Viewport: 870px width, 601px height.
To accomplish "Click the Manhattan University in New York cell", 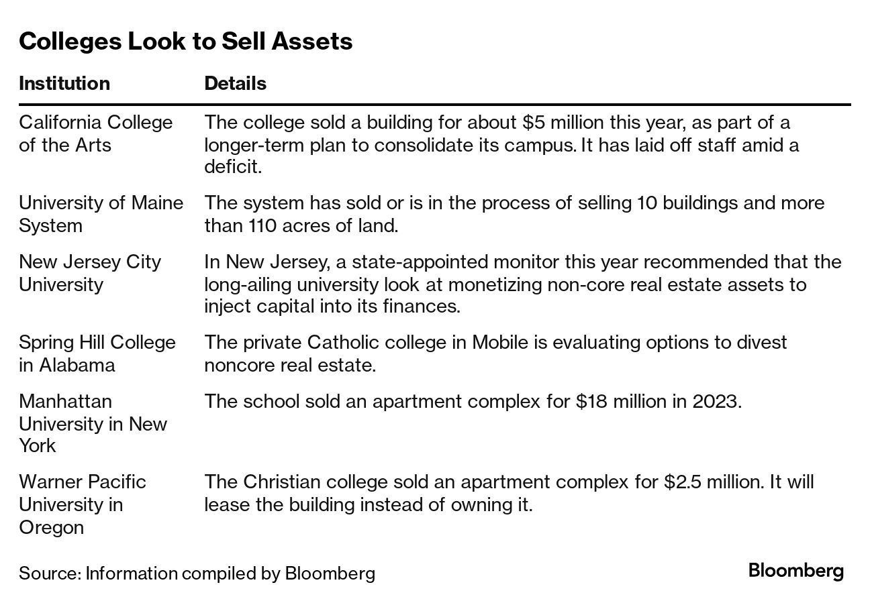I will pyautogui.click(x=93, y=423).
